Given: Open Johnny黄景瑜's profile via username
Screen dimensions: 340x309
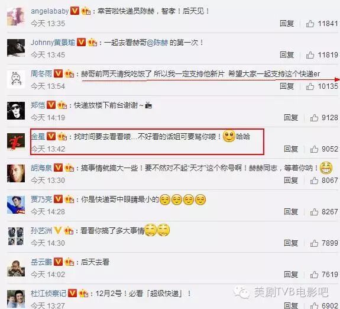Looking at the screenshot, I should click(53, 43).
